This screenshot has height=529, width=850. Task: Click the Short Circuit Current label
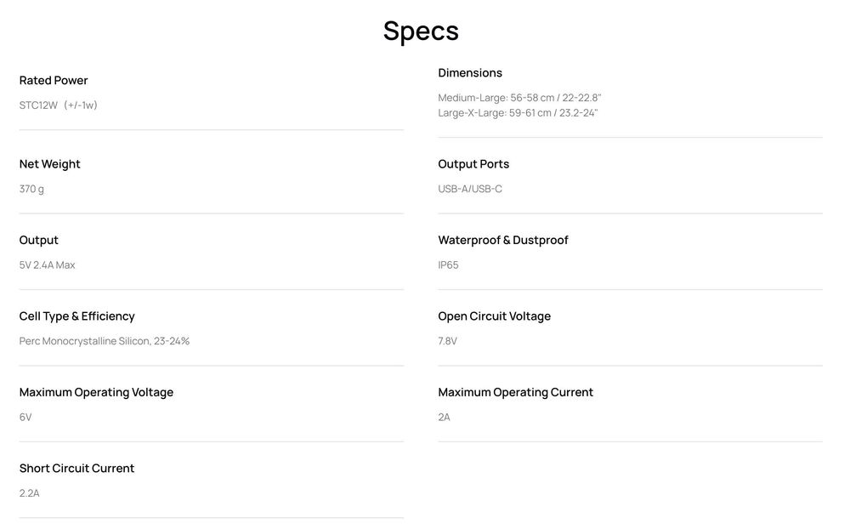(77, 469)
